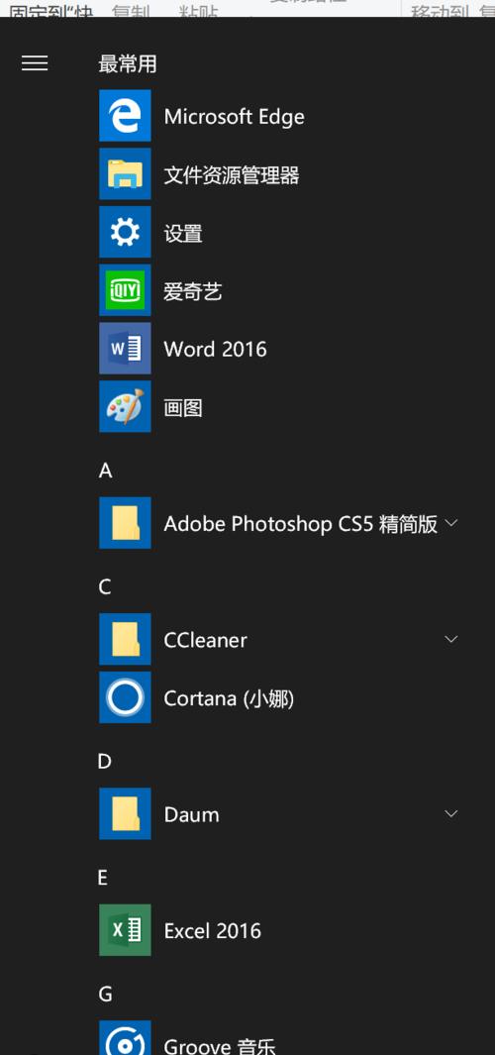Launch Microsoft Edge from its icon
This screenshot has height=1055, width=495.
pos(125,116)
